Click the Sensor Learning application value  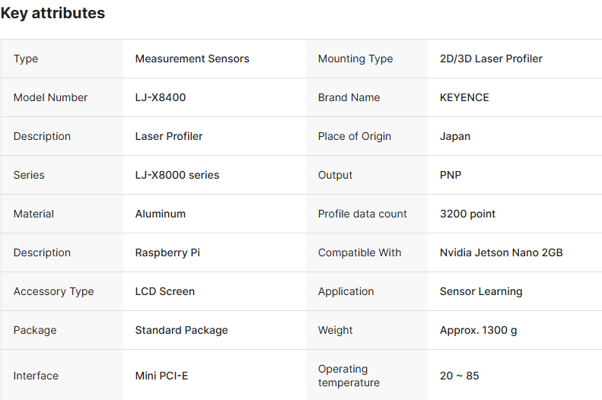[481, 291]
